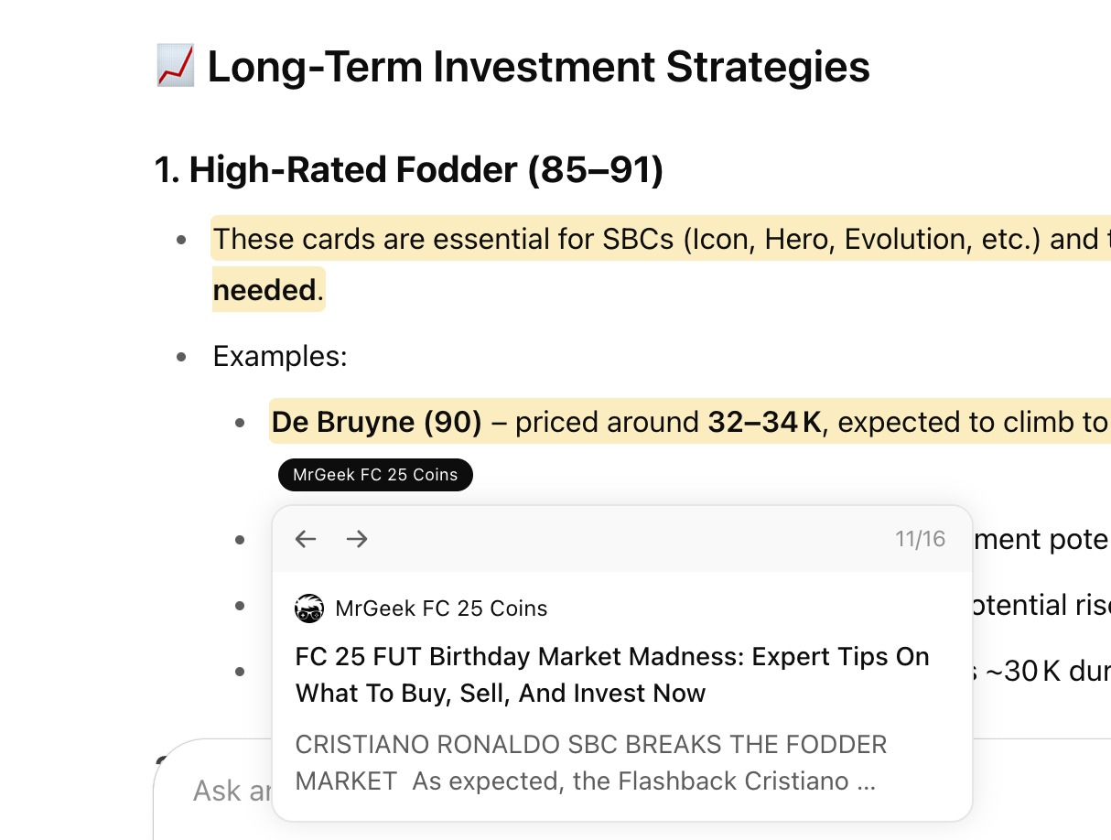Go to previous citation with left arrow
1111x840 pixels.
(306, 539)
